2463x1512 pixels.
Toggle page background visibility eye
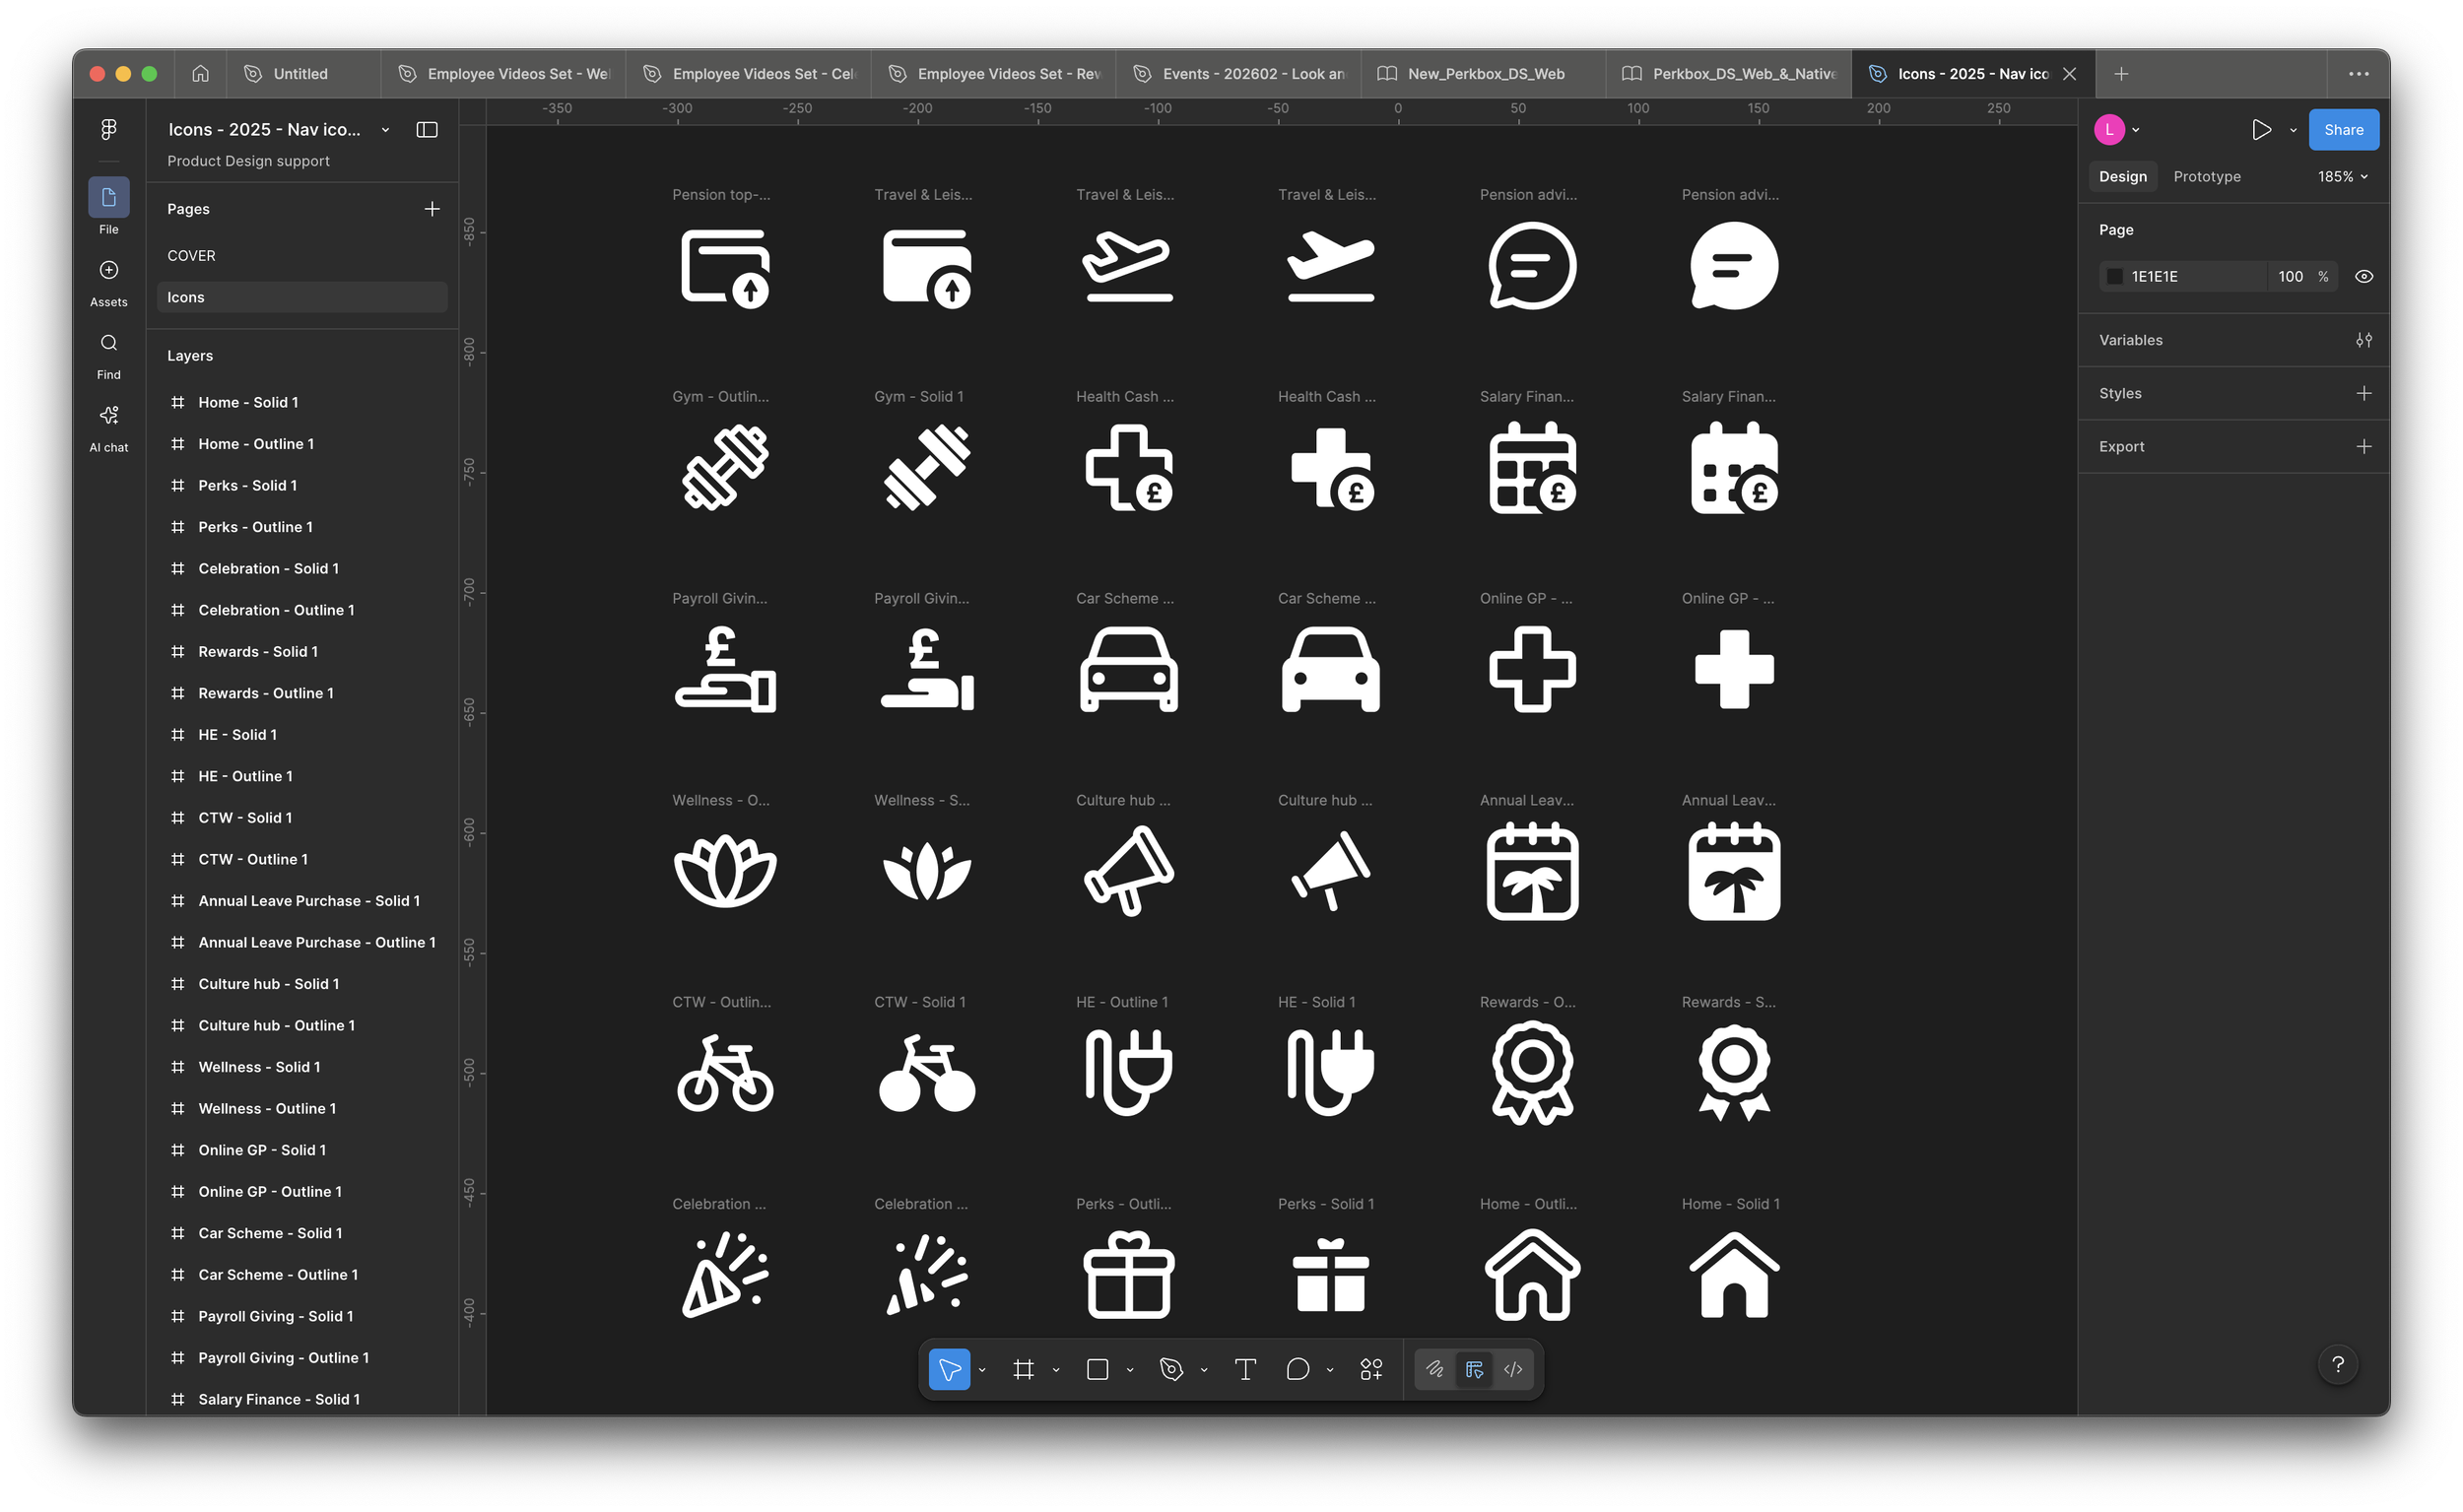(2364, 277)
